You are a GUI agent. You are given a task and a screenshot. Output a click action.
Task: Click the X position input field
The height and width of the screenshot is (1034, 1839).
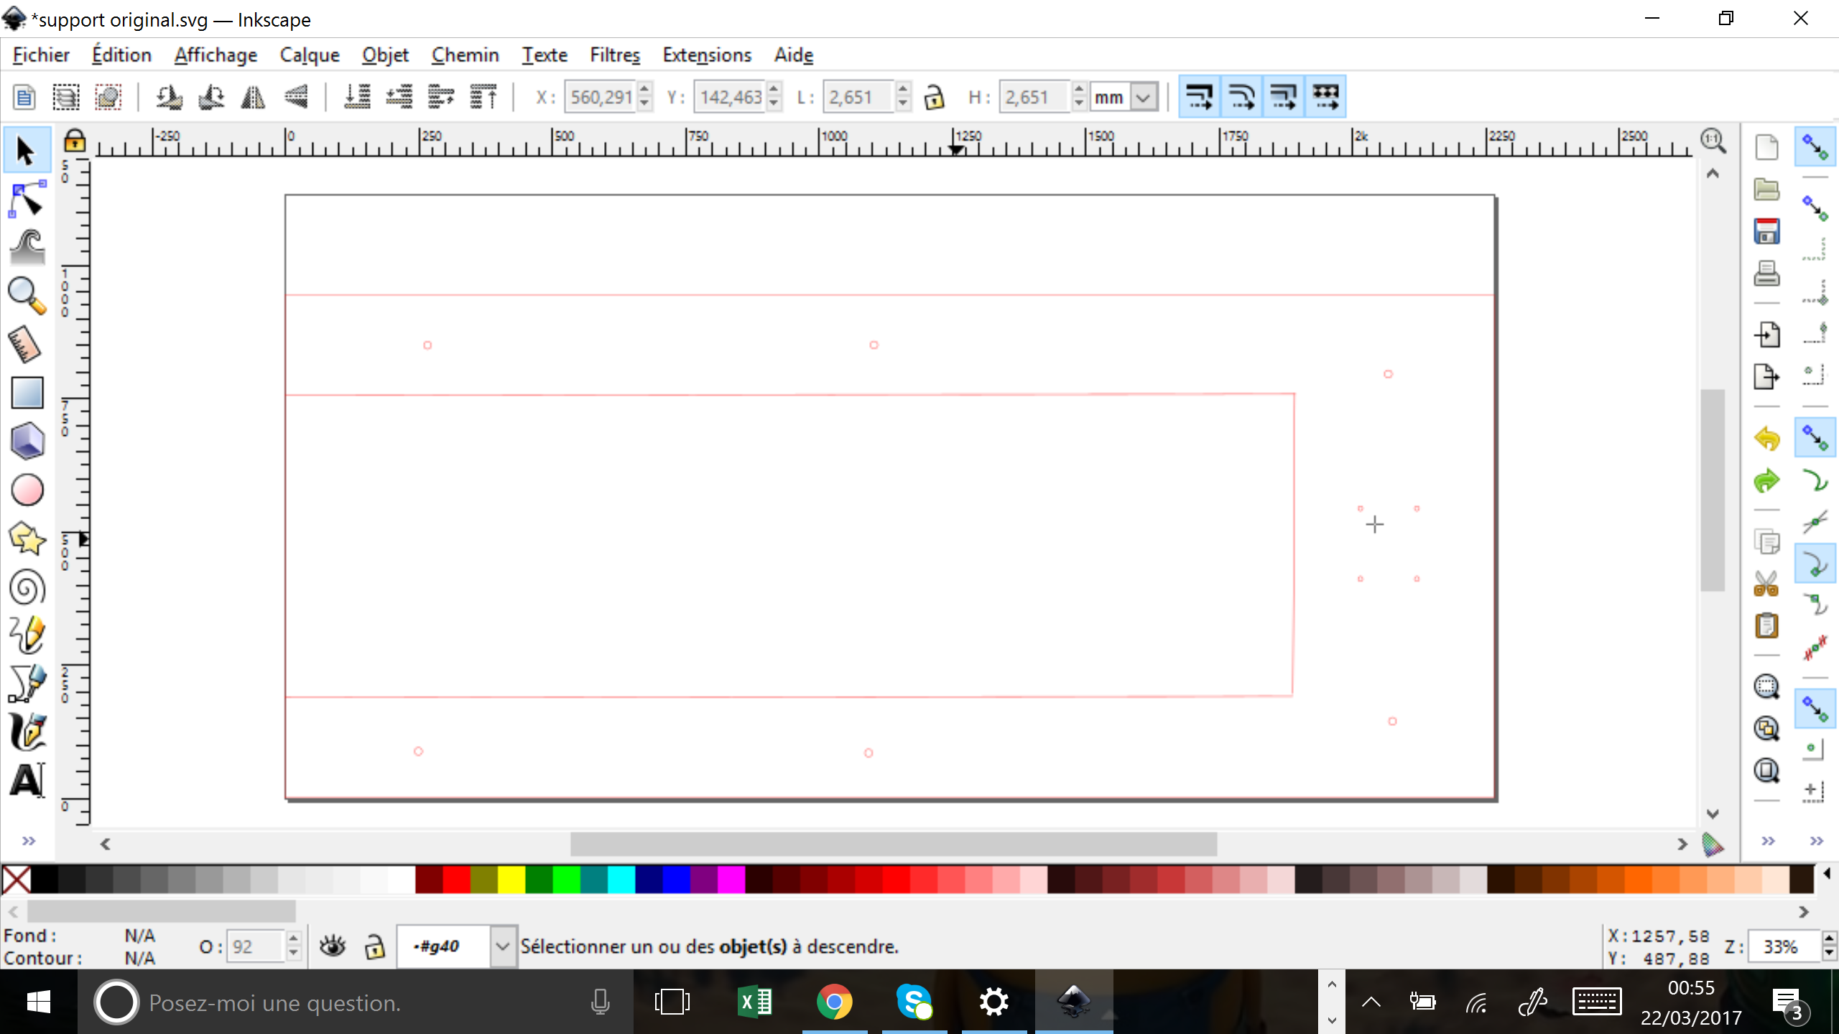pyautogui.click(x=601, y=97)
